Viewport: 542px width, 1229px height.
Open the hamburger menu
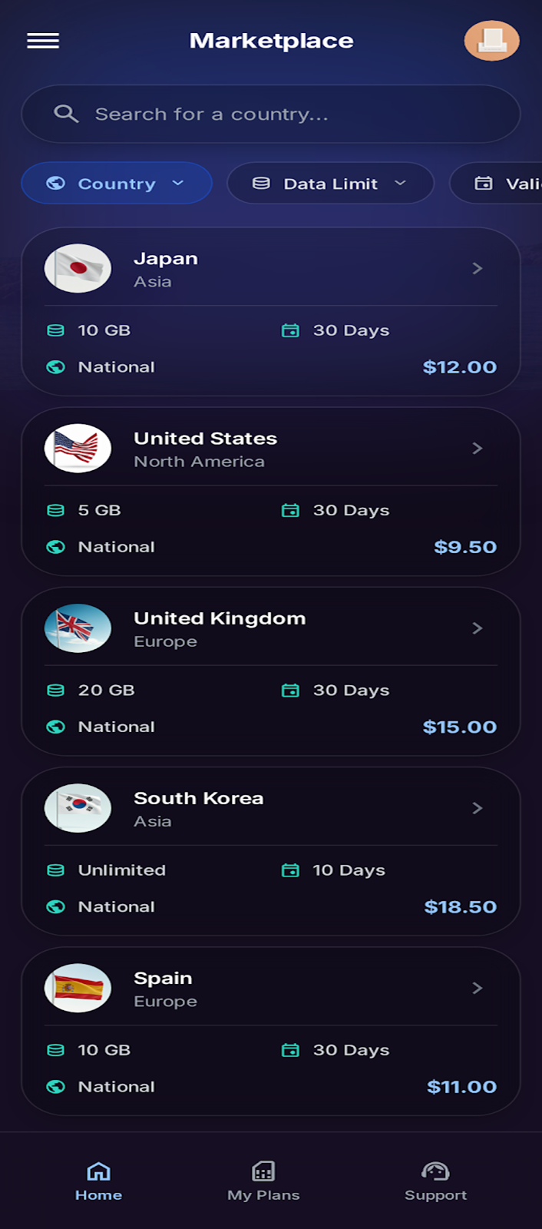click(43, 41)
